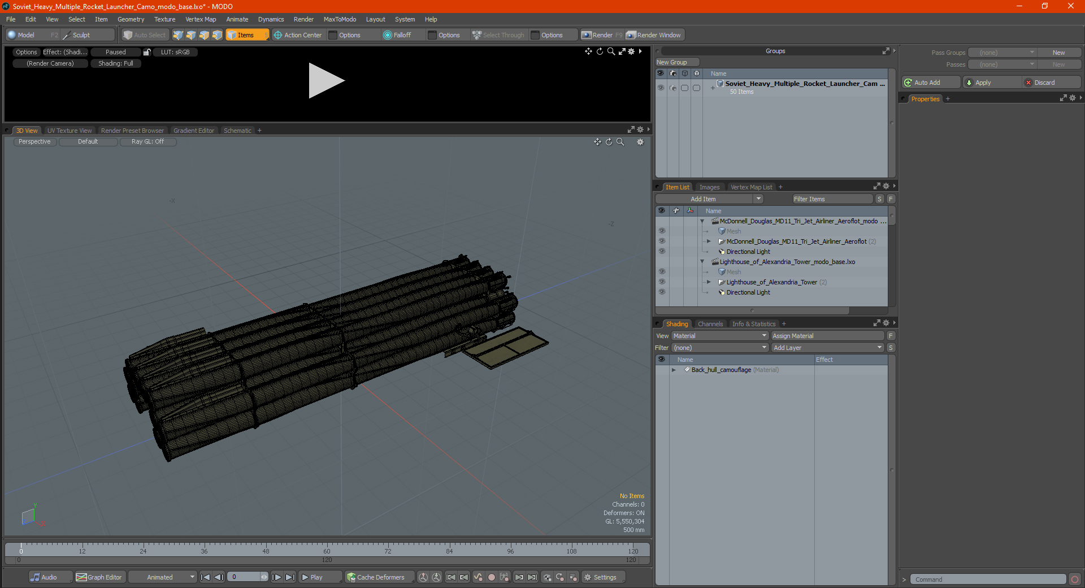This screenshot has width=1085, height=588.
Task: Click the preview pan icon
Action: pyautogui.click(x=588, y=51)
